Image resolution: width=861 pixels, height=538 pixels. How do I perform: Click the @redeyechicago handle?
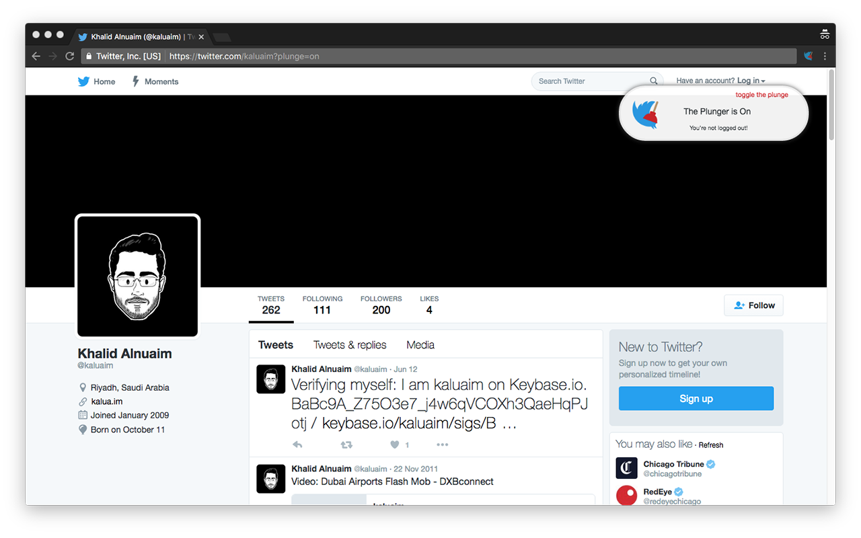[x=672, y=502]
